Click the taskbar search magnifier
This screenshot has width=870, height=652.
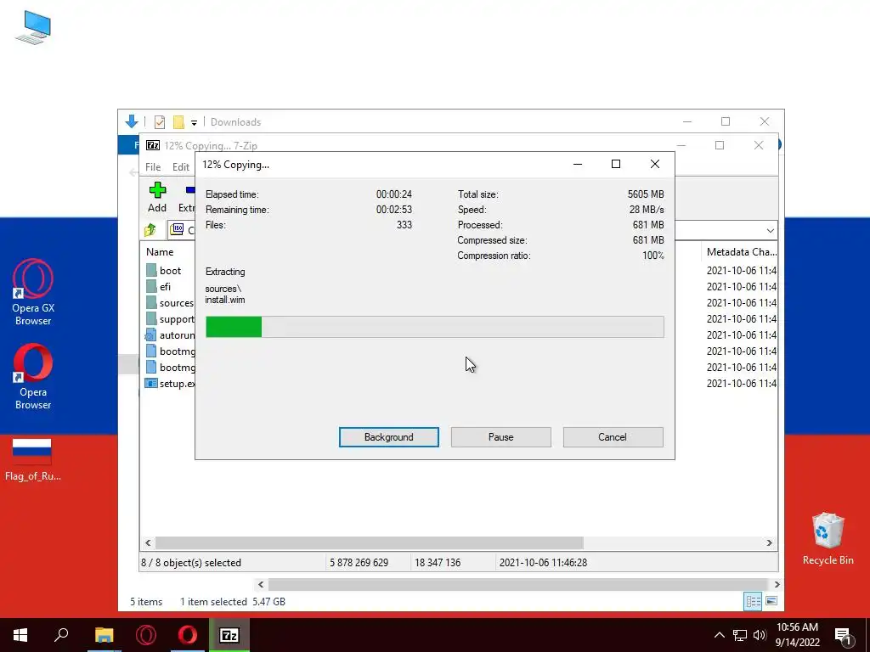click(61, 635)
